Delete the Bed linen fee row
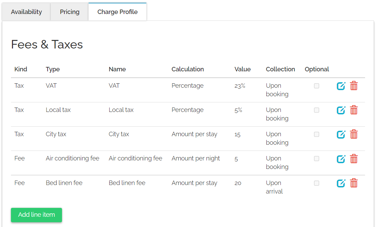Image resolution: width=376 pixels, height=227 pixels. click(354, 183)
